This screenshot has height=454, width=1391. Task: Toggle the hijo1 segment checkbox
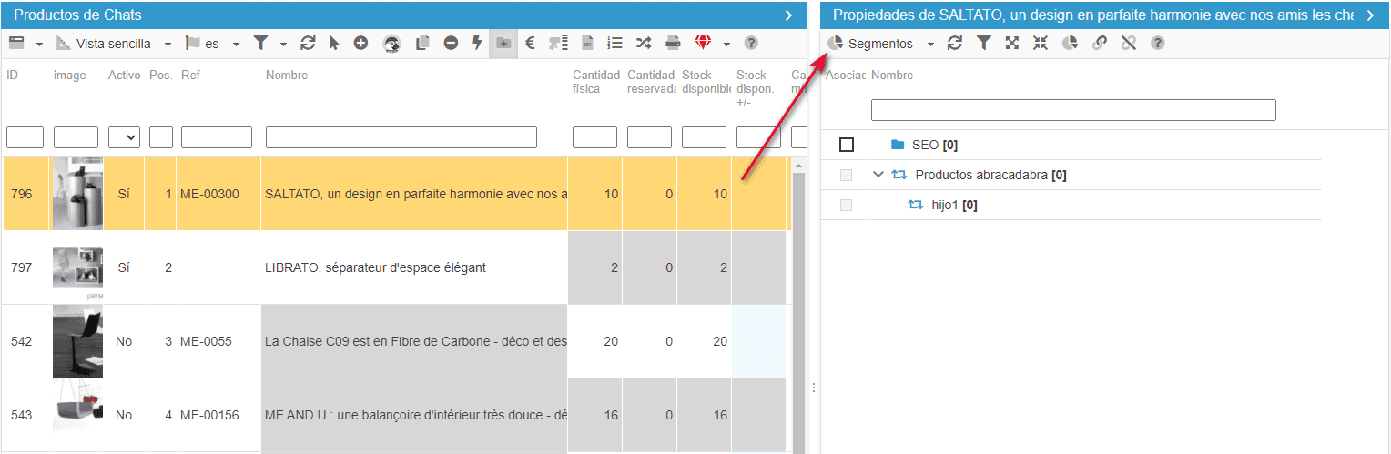click(847, 206)
